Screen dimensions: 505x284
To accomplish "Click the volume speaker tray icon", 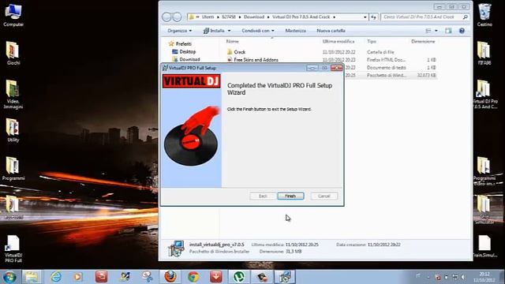I will [x=463, y=277].
